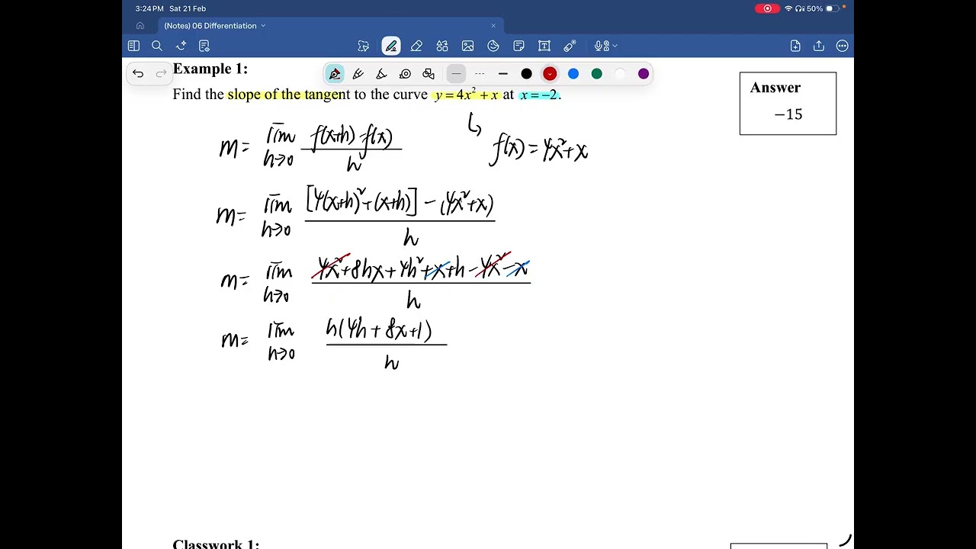Pick the blue pen color
This screenshot has width=976, height=549.
tap(573, 74)
